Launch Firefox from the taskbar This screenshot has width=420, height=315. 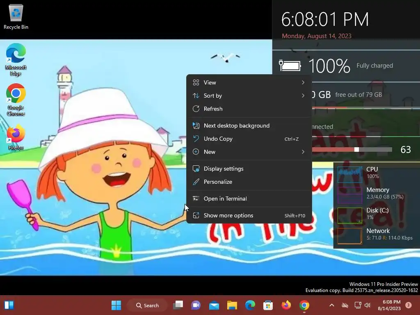tap(286, 305)
